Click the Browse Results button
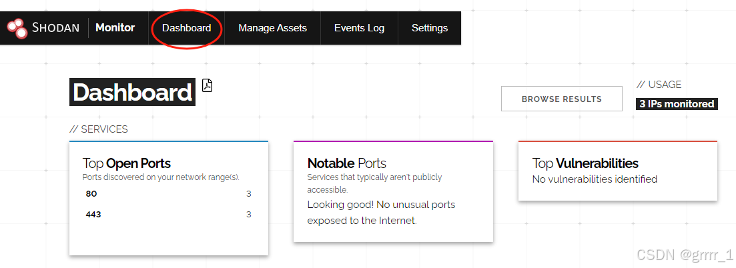The image size is (736, 268). [561, 99]
